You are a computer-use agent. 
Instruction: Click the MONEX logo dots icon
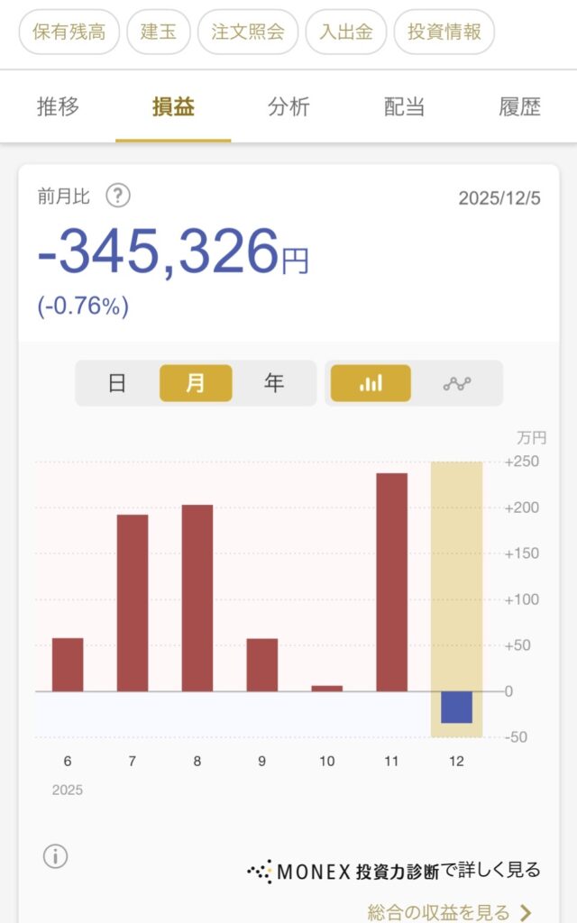(260, 872)
